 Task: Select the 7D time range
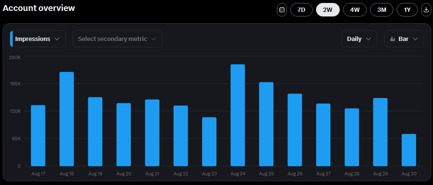pos(302,10)
